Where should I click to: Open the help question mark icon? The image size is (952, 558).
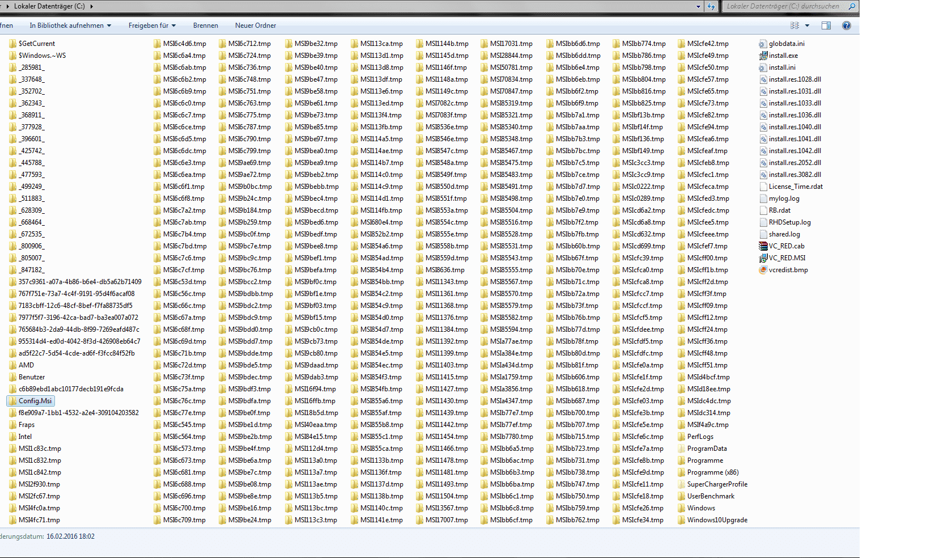coord(846,26)
